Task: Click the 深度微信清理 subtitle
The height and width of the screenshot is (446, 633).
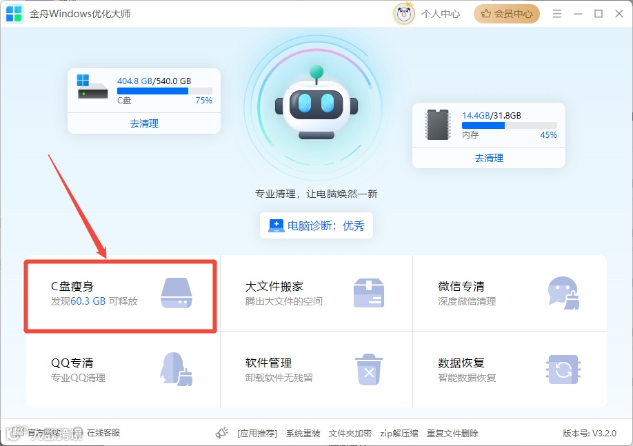Action: pos(467,301)
